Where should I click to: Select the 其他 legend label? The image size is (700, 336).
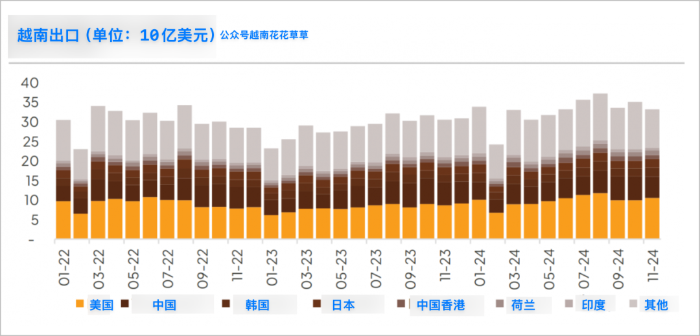point(656,305)
